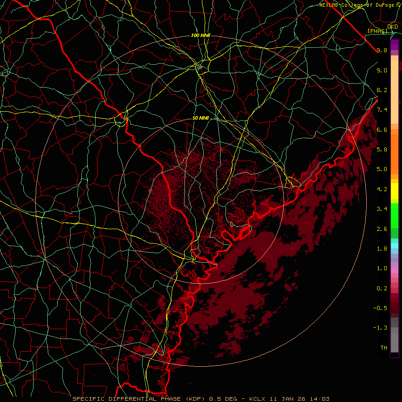The image size is (402, 402).
Task: Click the 14:03 timestamp in caption
Action: [319, 399]
